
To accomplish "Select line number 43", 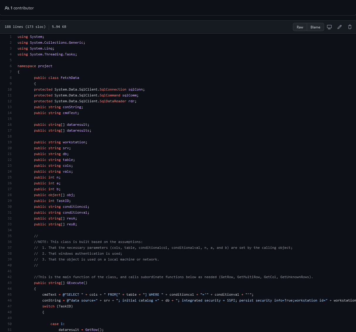I will (10, 283).
